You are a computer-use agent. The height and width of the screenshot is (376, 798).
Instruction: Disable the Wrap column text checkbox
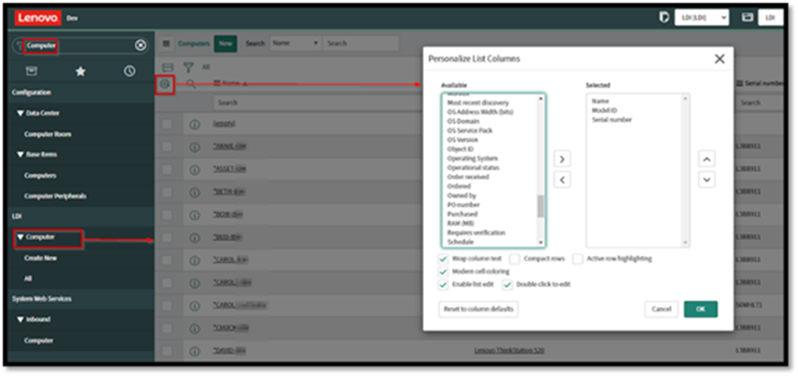[444, 258]
